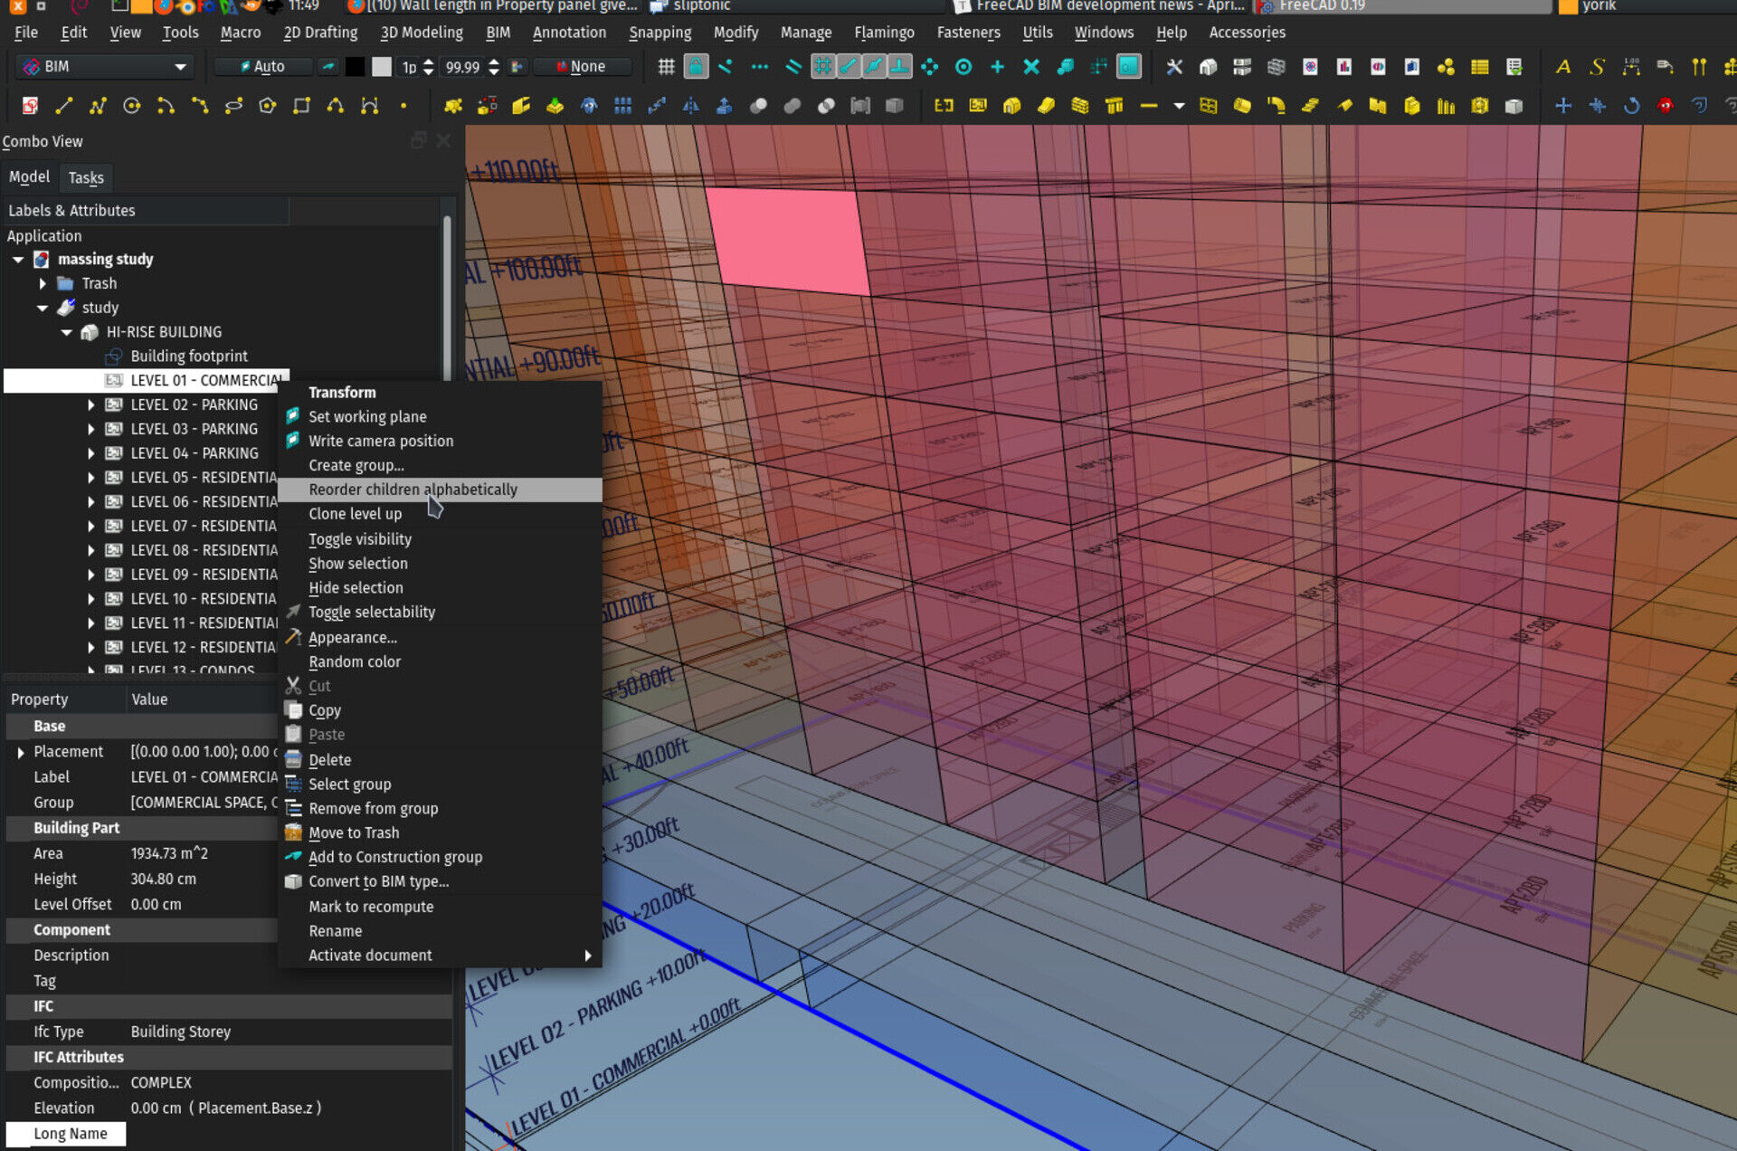Click the Move to Trash option

pyautogui.click(x=353, y=832)
